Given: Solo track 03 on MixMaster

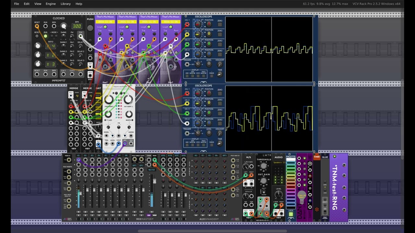Looking at the screenshot, I should tap(92, 216).
